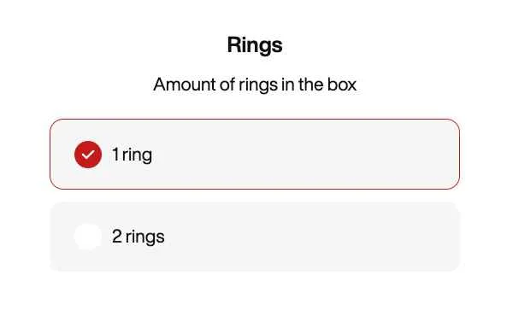
Task: Switch the selection to 2 rings
Action: (255, 237)
